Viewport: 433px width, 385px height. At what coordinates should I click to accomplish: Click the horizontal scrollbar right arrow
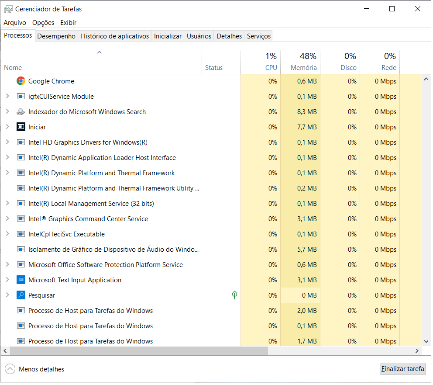tap(417, 351)
